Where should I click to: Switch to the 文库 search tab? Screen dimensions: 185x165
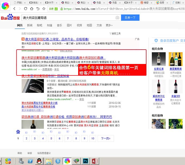[x=99, y=25]
